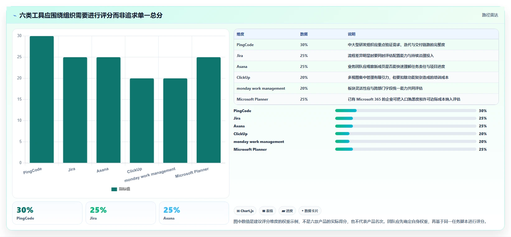Image resolution: width=511 pixels, height=237 pixels.
Task: Click the Jira 25% progress bar
Action: 406,118
